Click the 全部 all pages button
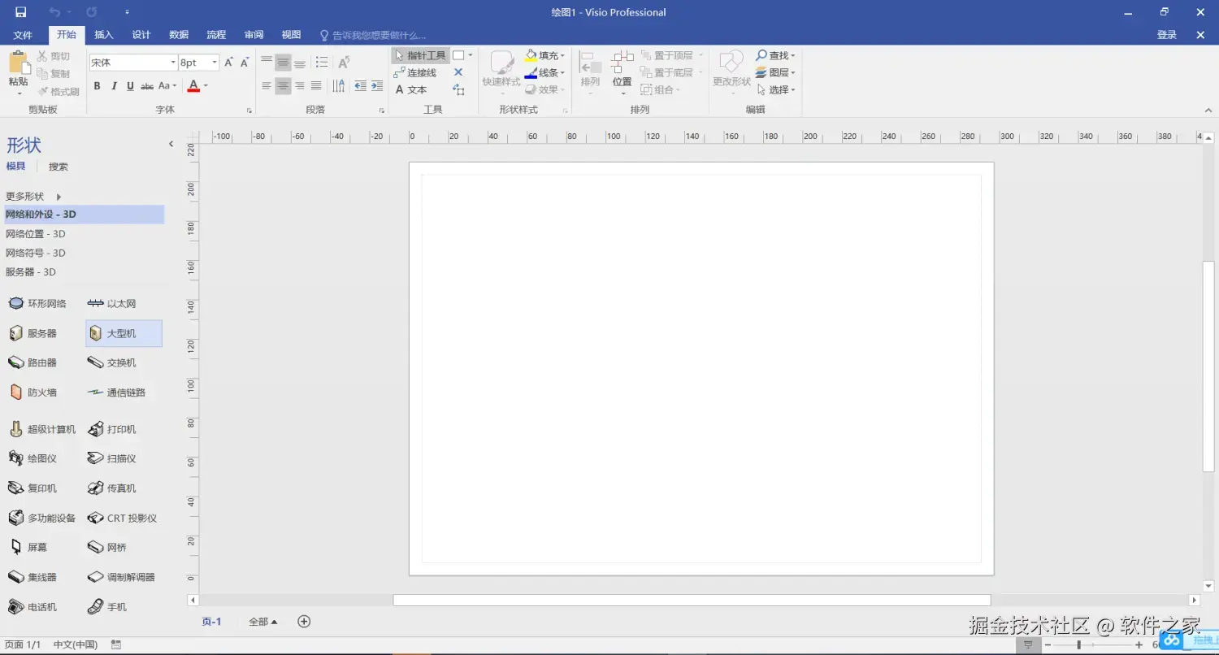1219x655 pixels. coord(262,622)
